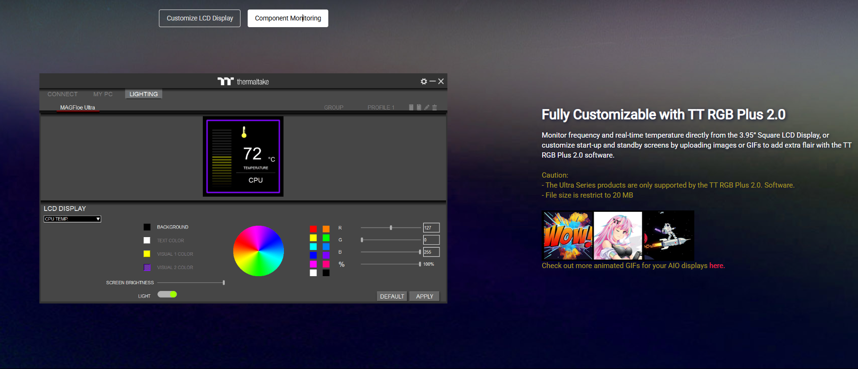
Task: Click the B blue channel slider
Action: click(x=391, y=252)
